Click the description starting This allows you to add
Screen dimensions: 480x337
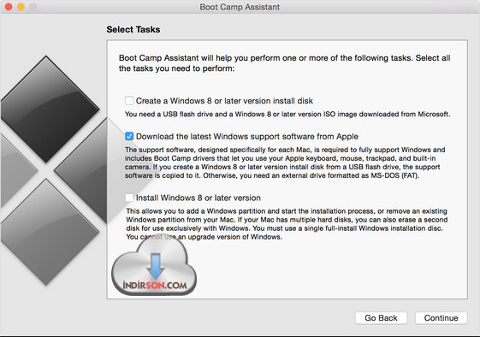pyautogui.click(x=287, y=224)
